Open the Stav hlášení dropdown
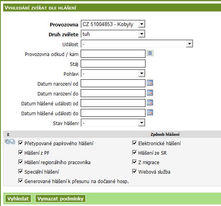 pos(142,123)
